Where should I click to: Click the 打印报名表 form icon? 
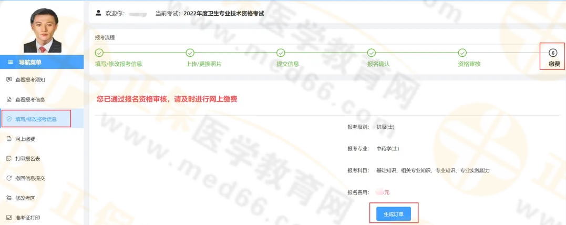(x=8, y=158)
